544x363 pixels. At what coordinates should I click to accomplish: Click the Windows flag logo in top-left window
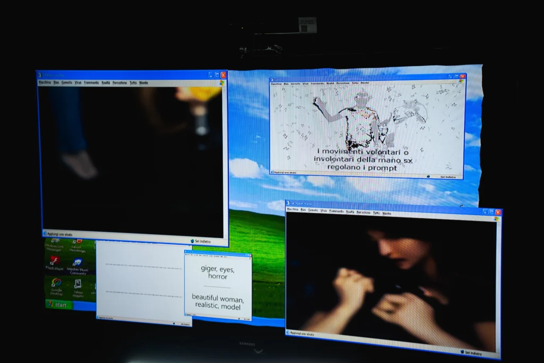tap(222, 83)
